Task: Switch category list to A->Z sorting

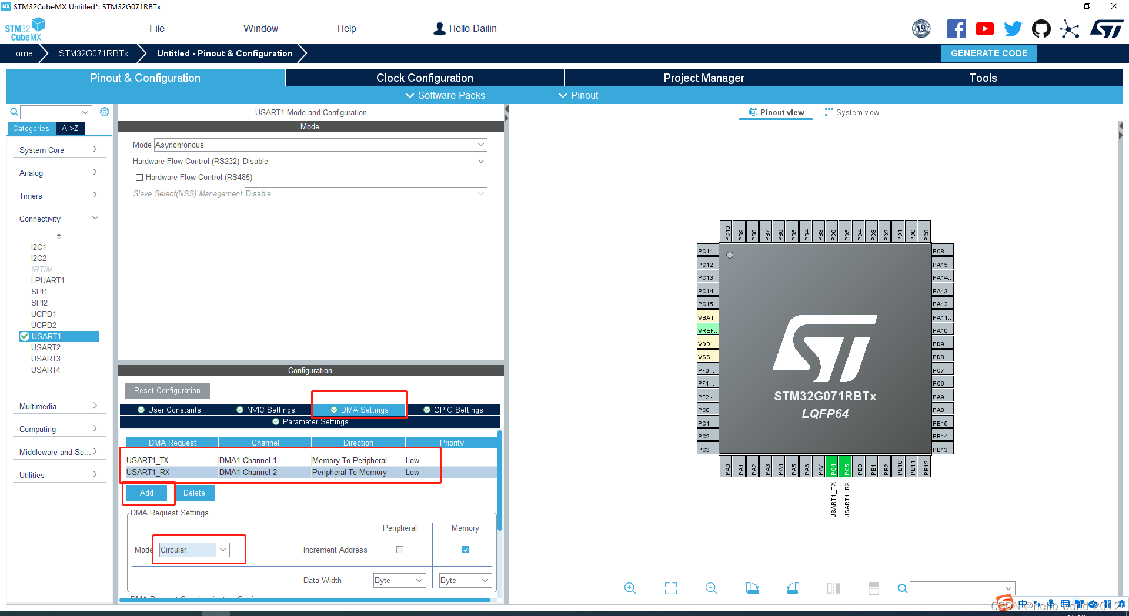Action: tap(70, 128)
